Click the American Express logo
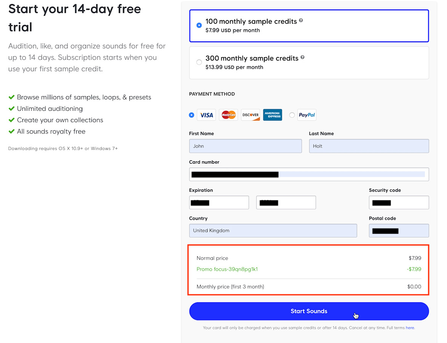Viewport: 447px width, 343px height. (273, 115)
